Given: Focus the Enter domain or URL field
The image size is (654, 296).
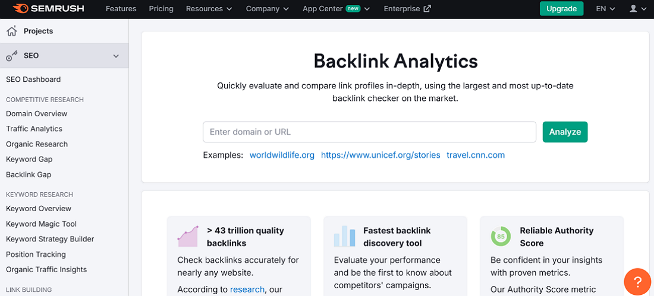Looking at the screenshot, I should point(369,132).
